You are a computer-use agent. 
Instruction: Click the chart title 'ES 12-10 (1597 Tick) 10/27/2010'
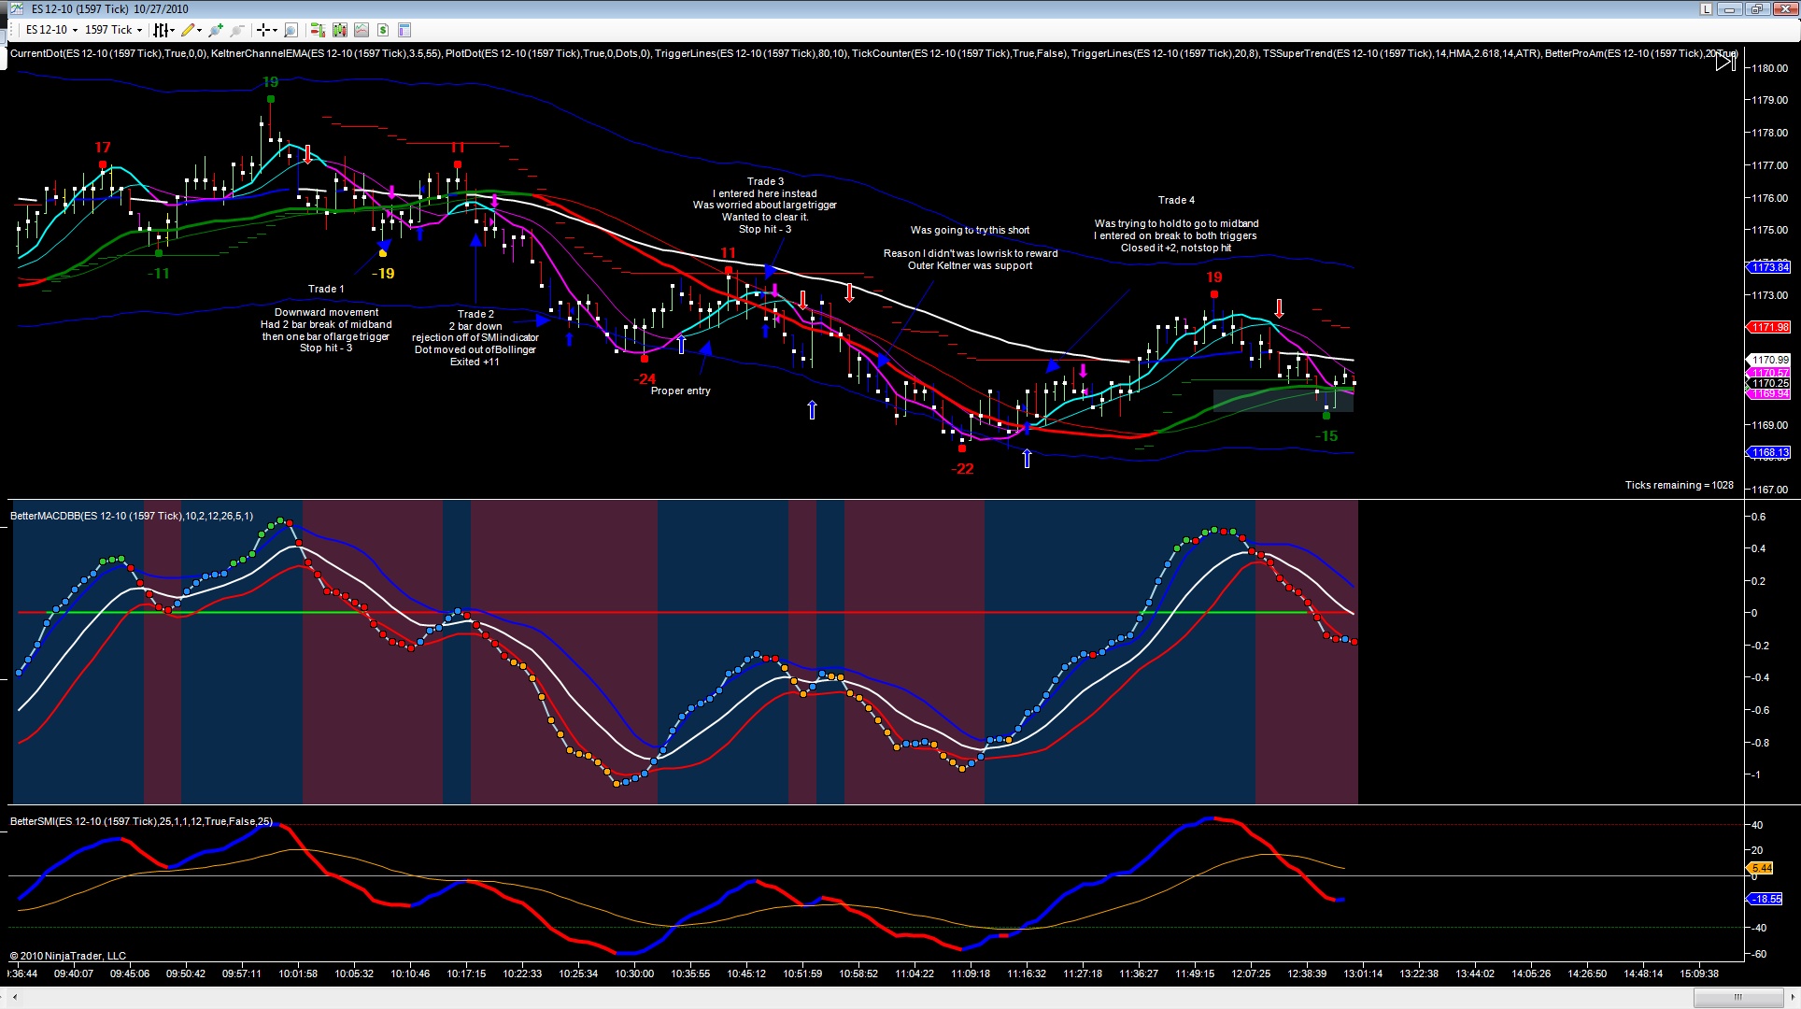tap(110, 9)
